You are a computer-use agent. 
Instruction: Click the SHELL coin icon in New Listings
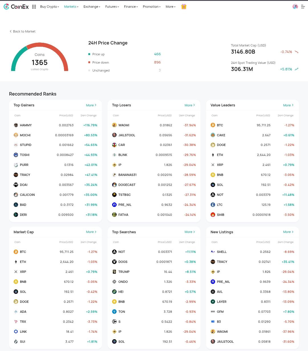(213, 252)
